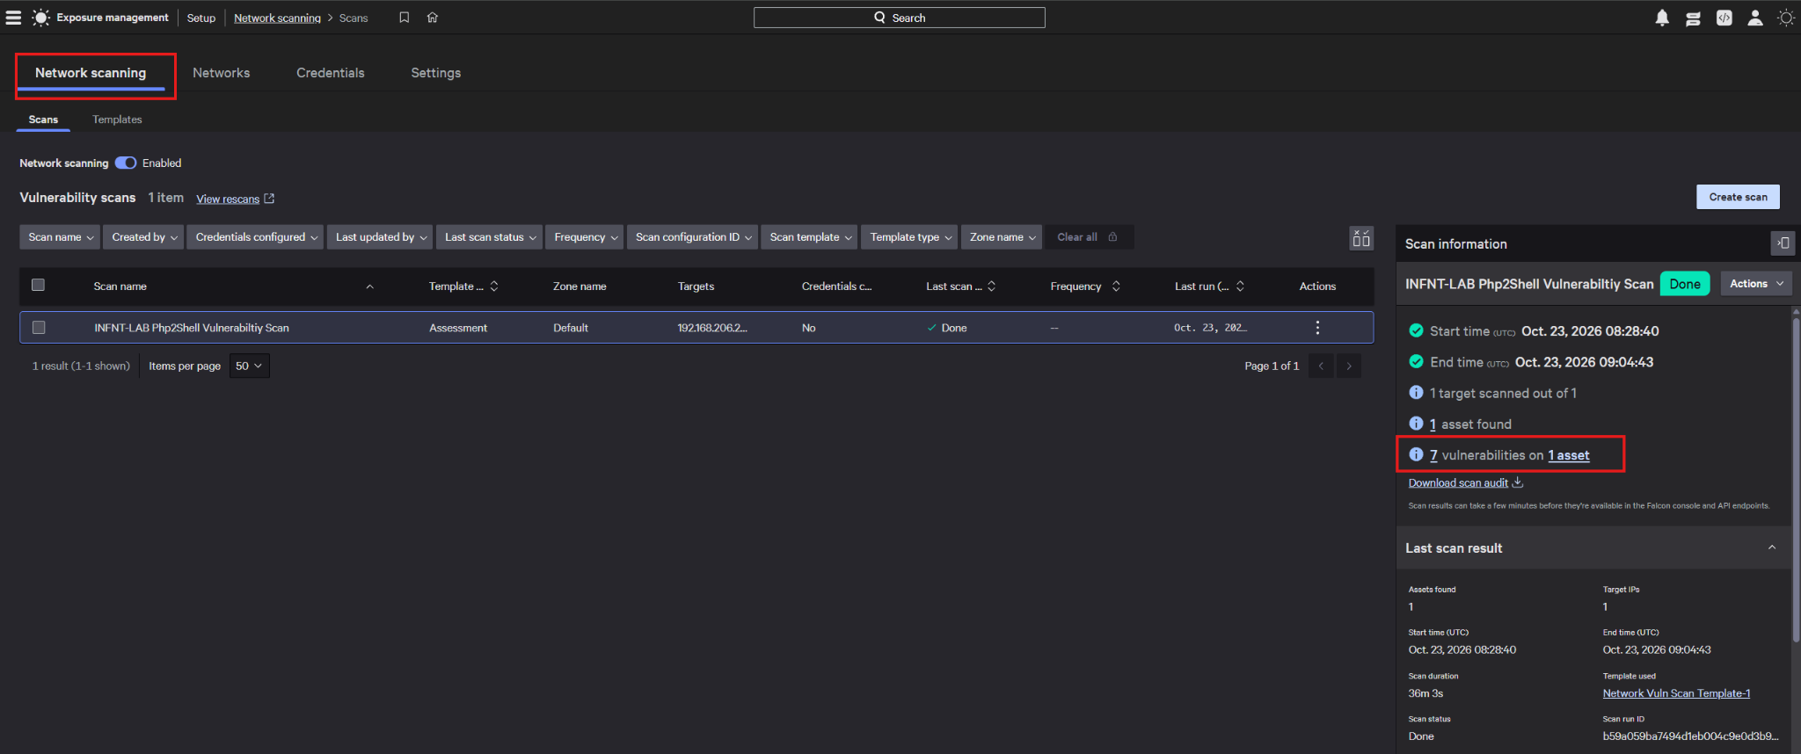Open the column layout settings icon
This screenshot has height=754, width=1801.
(x=1361, y=238)
